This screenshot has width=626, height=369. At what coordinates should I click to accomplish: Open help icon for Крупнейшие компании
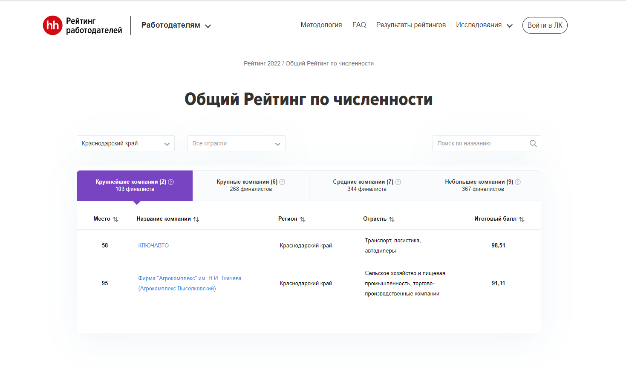click(171, 182)
